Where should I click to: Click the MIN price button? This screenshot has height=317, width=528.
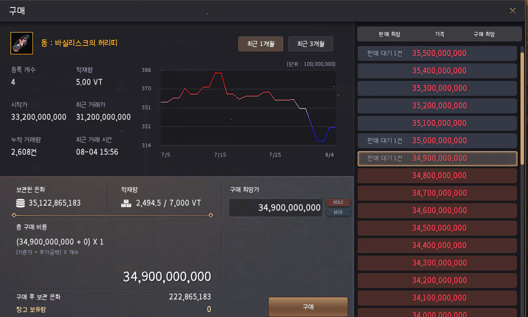338,212
